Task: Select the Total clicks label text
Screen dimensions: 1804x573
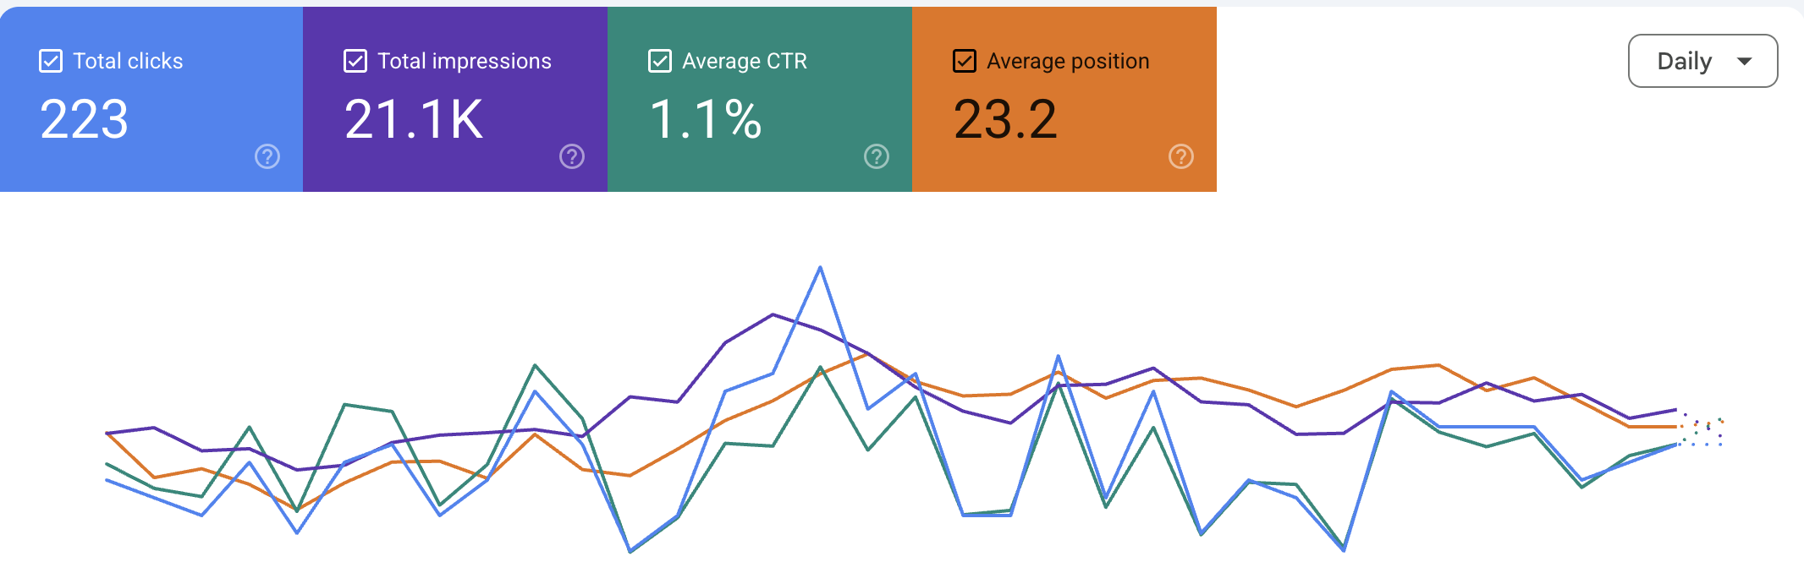Action: point(128,61)
